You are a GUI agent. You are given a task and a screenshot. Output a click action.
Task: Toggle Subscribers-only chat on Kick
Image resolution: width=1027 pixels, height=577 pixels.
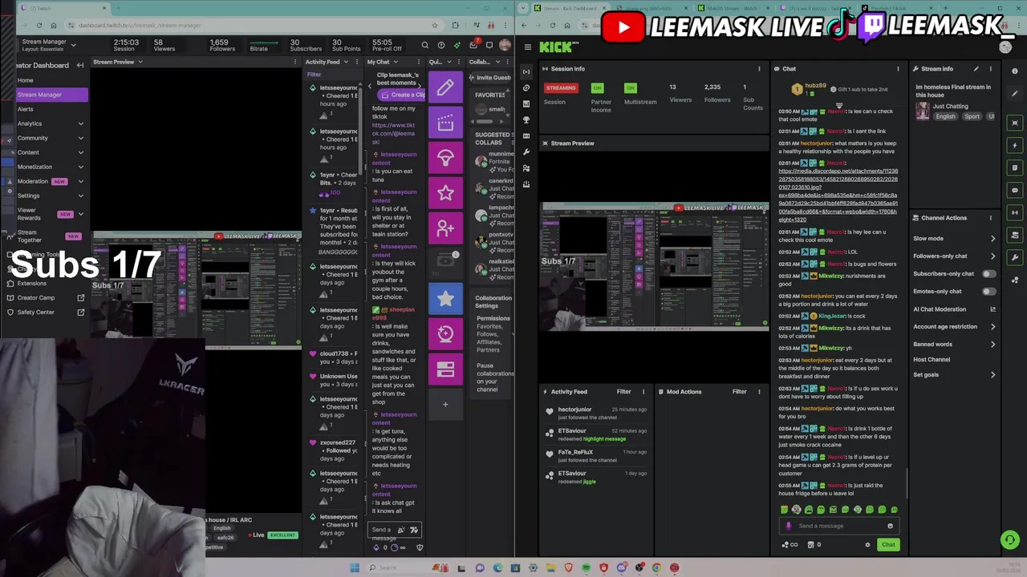pyautogui.click(x=988, y=274)
